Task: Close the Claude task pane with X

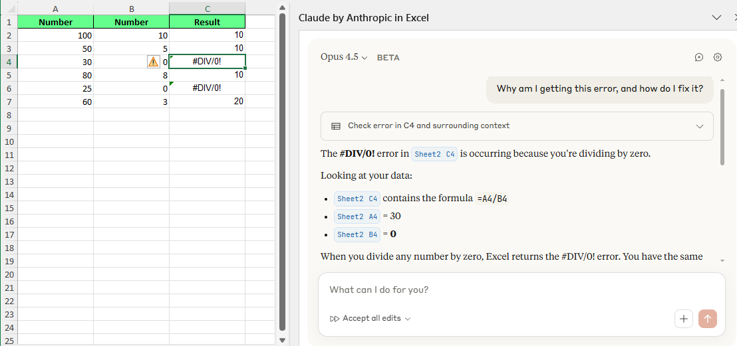Action: pos(734,18)
